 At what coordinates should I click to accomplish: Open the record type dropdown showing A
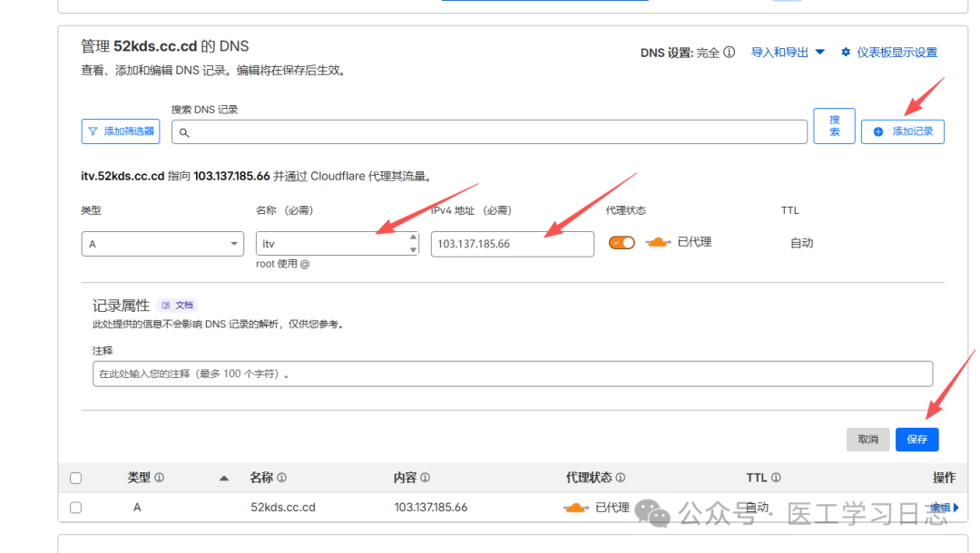point(162,244)
